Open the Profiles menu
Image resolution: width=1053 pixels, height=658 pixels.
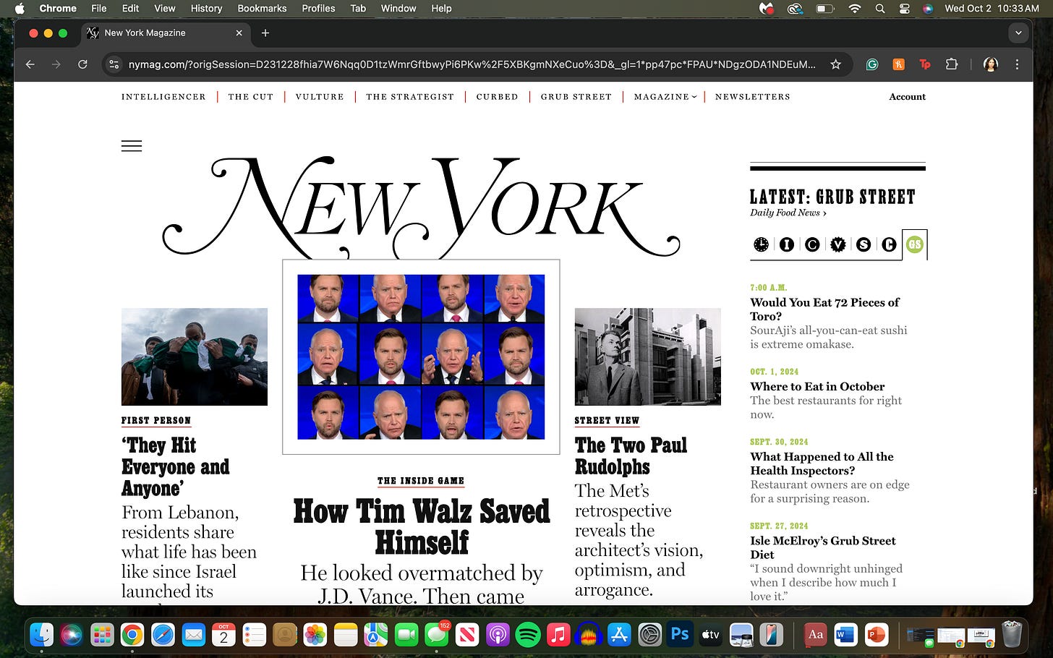click(318, 9)
